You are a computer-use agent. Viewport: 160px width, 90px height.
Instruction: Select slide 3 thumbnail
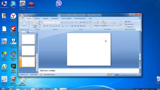coord(28,50)
